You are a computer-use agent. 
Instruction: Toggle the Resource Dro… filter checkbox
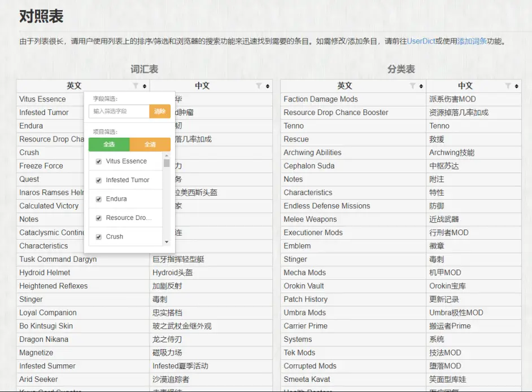[99, 218]
